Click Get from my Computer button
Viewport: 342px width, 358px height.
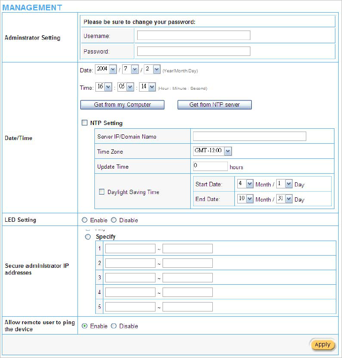[122, 105]
